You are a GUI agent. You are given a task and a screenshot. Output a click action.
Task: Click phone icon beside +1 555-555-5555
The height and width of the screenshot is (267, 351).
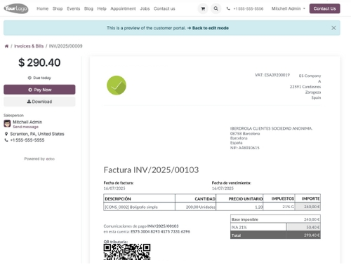tap(6, 140)
